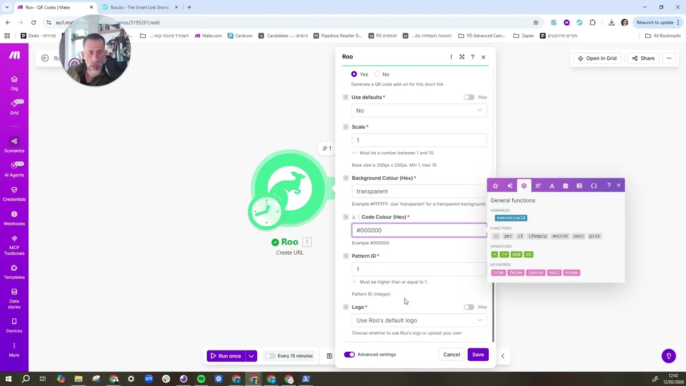Save the Roo module settings
The height and width of the screenshot is (386, 686).
478,354
